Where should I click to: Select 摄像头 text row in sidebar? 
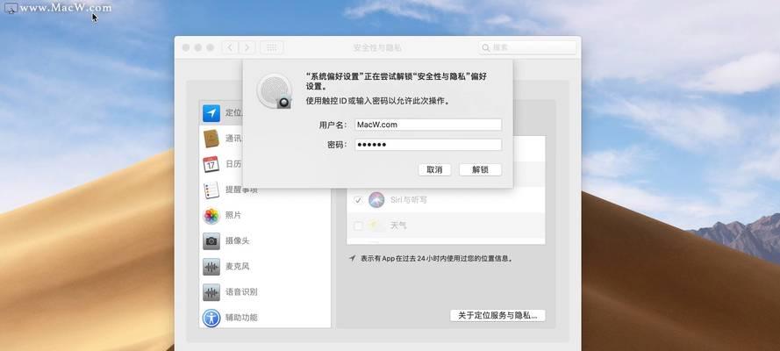(237, 240)
